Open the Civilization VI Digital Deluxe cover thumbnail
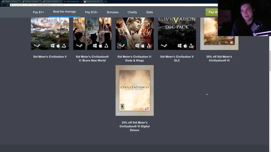 pos(135,90)
